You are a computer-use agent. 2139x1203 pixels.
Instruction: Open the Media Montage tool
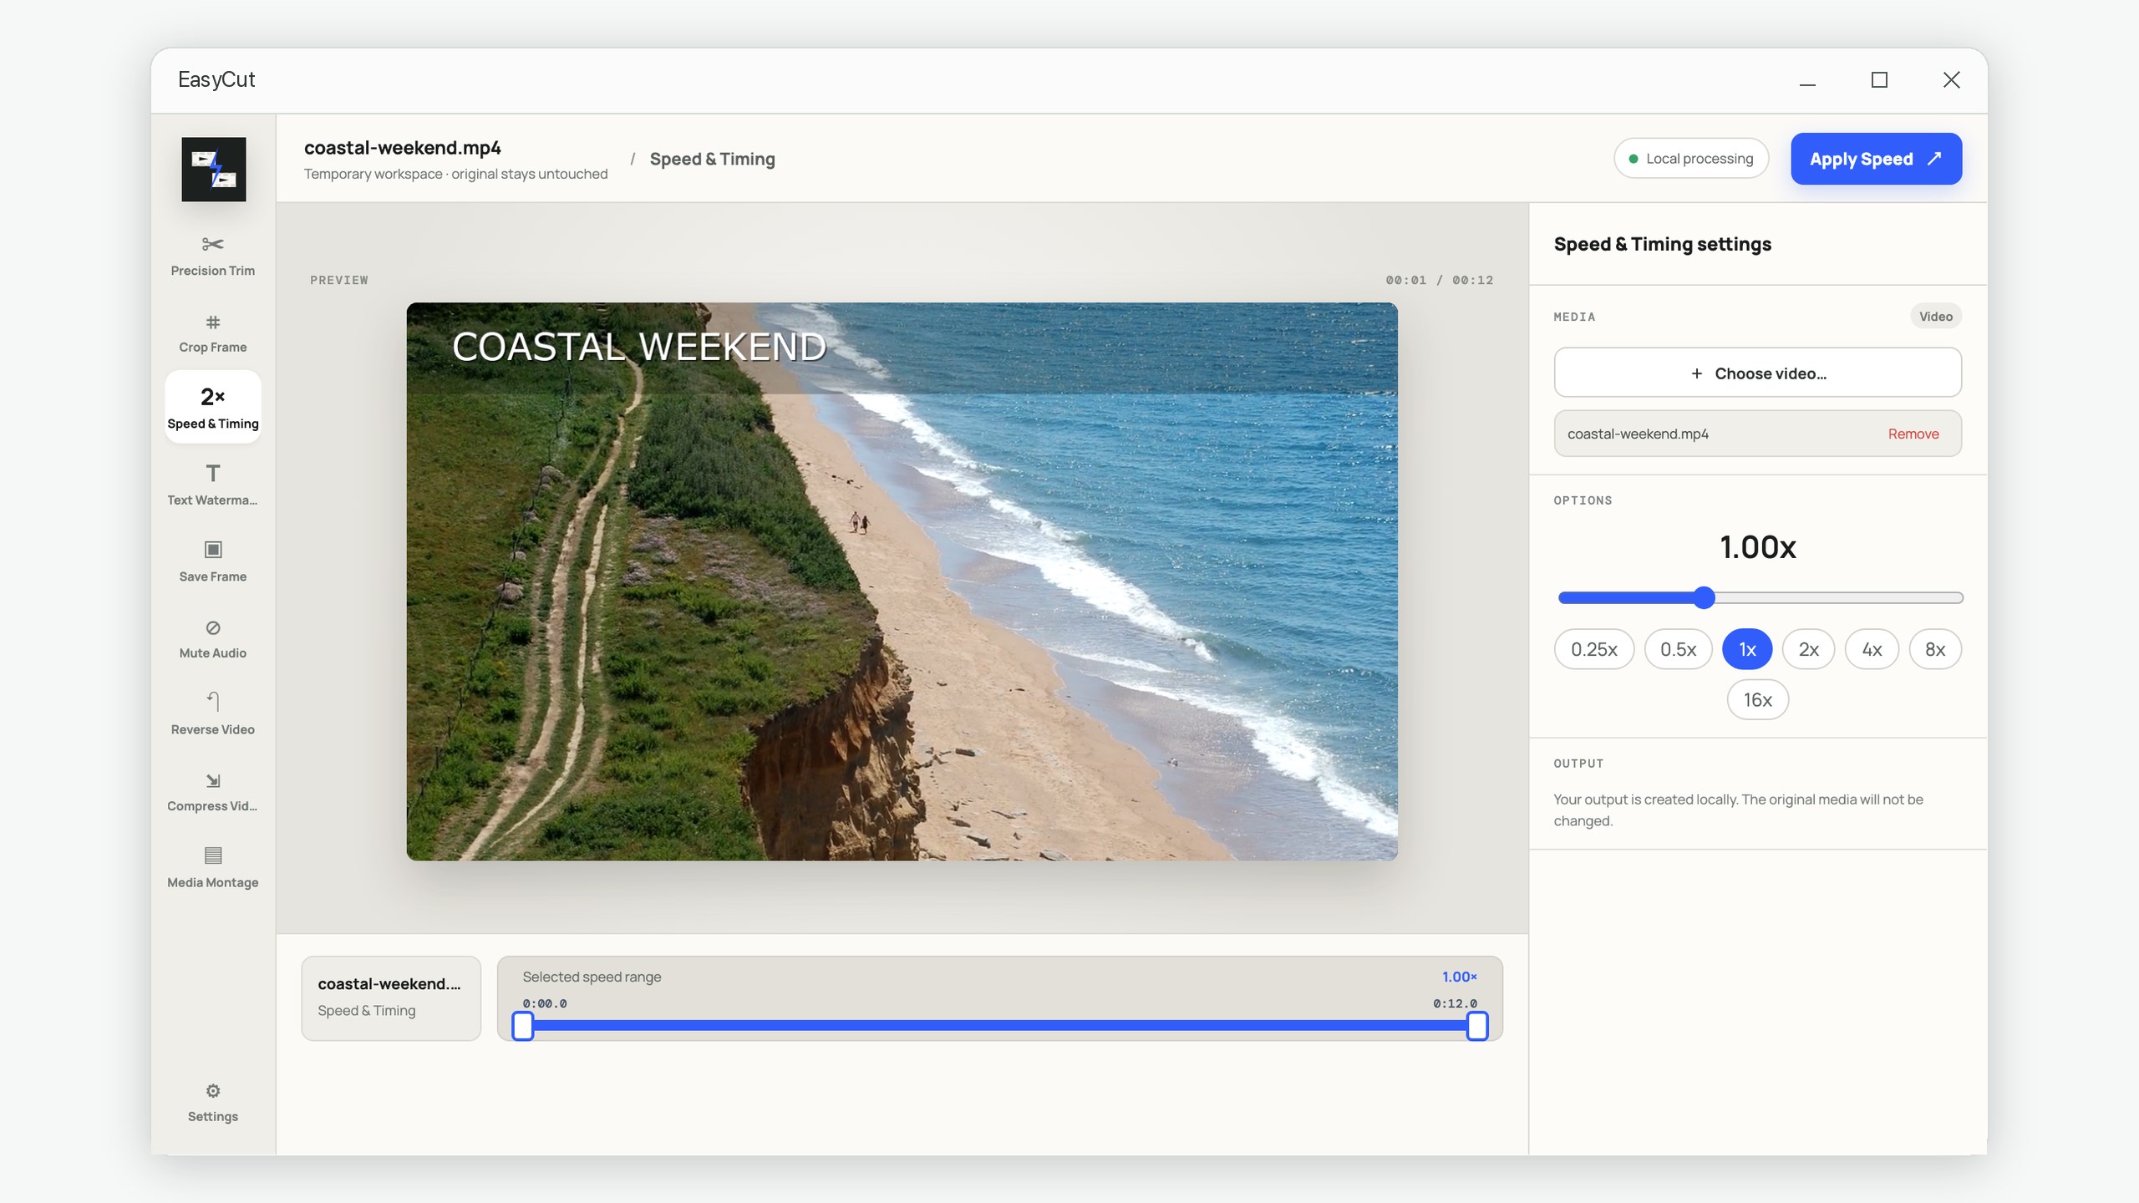coord(212,867)
